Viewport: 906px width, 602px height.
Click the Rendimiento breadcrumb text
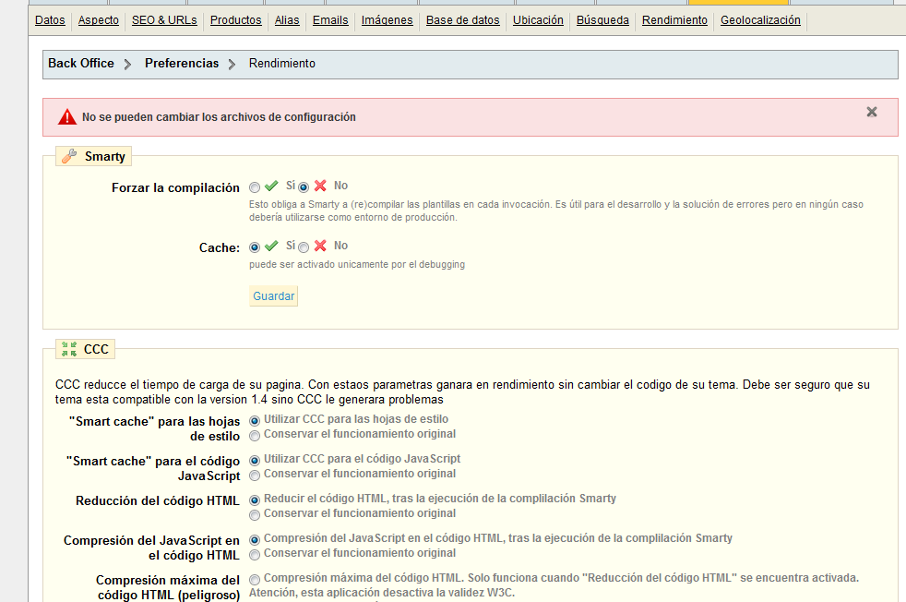(282, 64)
